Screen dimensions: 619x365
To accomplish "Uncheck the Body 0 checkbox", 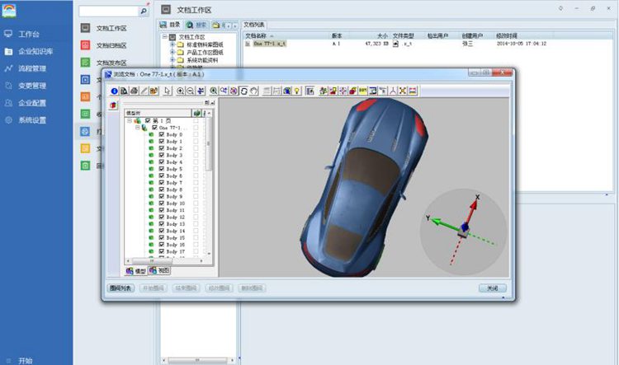I will (162, 135).
